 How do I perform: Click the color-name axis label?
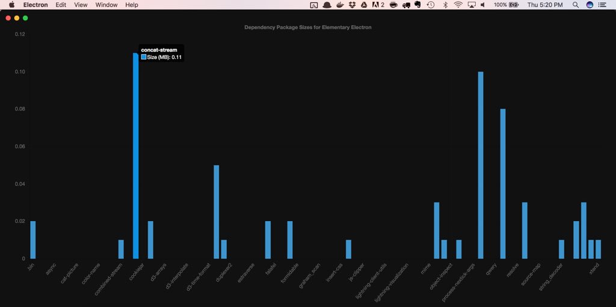(x=92, y=273)
